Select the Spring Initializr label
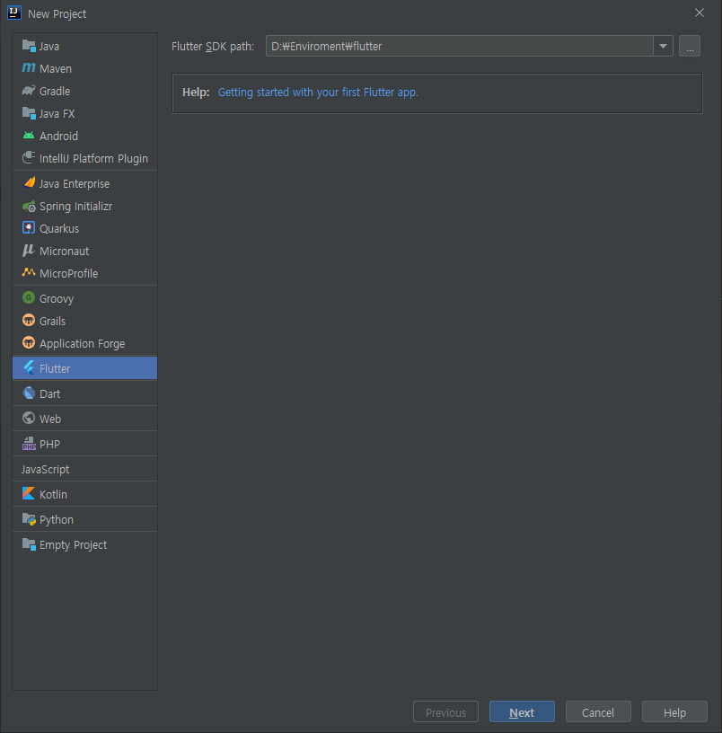The image size is (722, 733). (75, 207)
